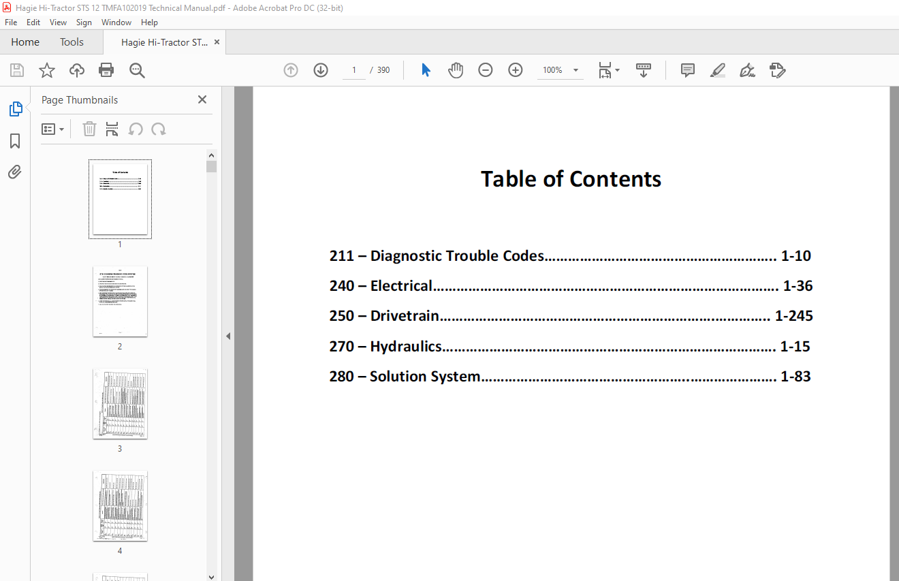This screenshot has height=581, width=899.
Task: Click the page number input field
Action: (353, 70)
